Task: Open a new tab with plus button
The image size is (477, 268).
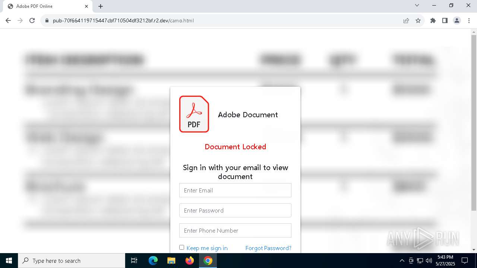Action: coord(101,6)
